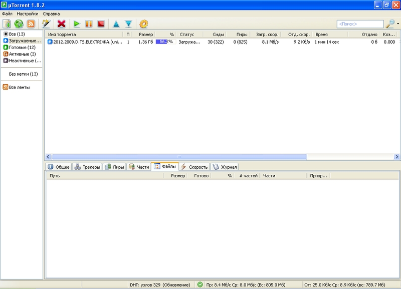Click the horizontal scrollbar thumb
Screen dimensions: 401x289
(x=179, y=157)
